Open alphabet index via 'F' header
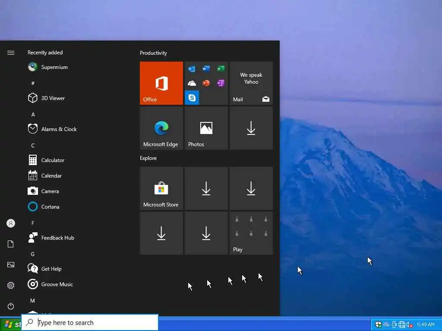 (x=33, y=223)
